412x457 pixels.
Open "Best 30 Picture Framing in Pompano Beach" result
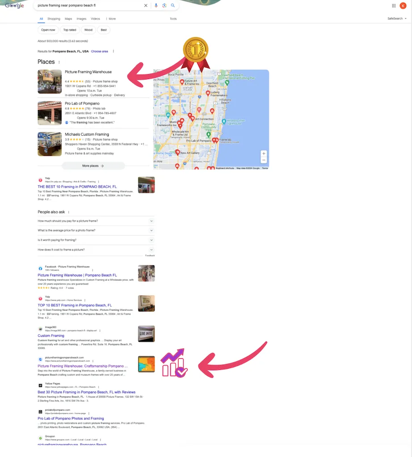pyautogui.click(x=87, y=392)
